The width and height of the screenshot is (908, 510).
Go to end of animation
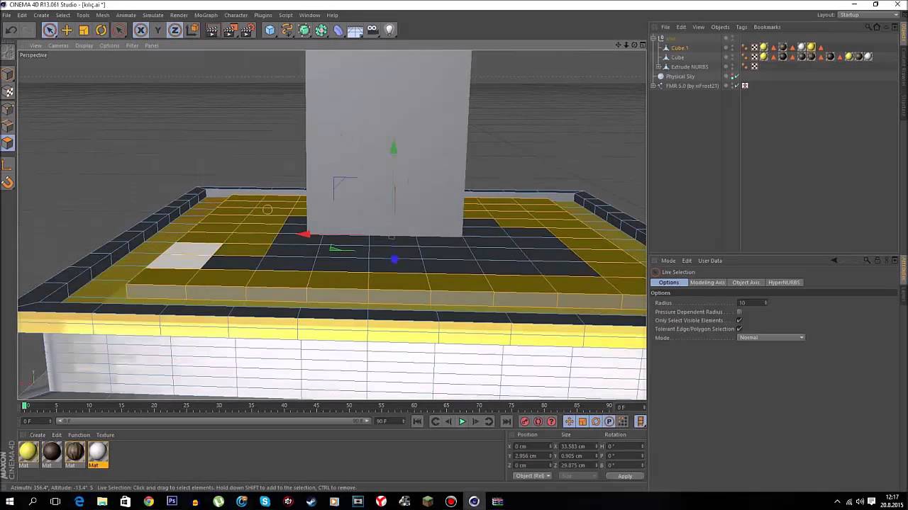(506, 421)
